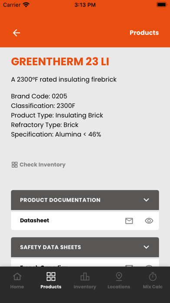Open the Datasheet row
Image resolution: width=170 pixels, height=303 pixels.
pos(85,221)
